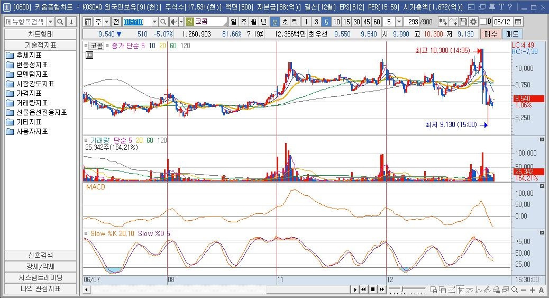Click the 전 button beside stock code
Image resolution: width=549 pixels, height=298 pixels.
(x=116, y=22)
